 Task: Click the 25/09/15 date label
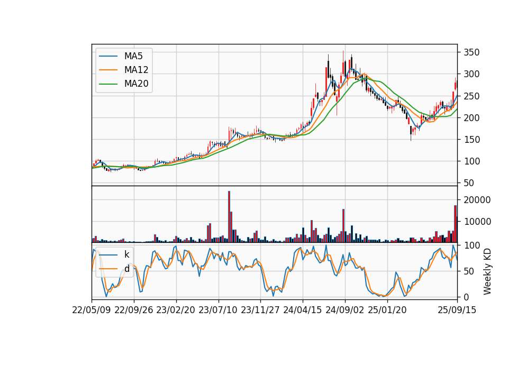pos(457,310)
